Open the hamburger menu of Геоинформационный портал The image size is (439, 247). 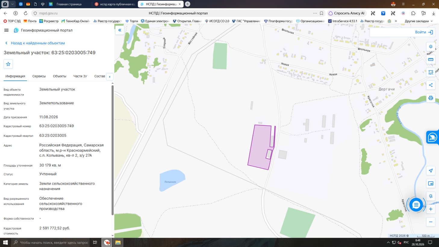pos(6,30)
